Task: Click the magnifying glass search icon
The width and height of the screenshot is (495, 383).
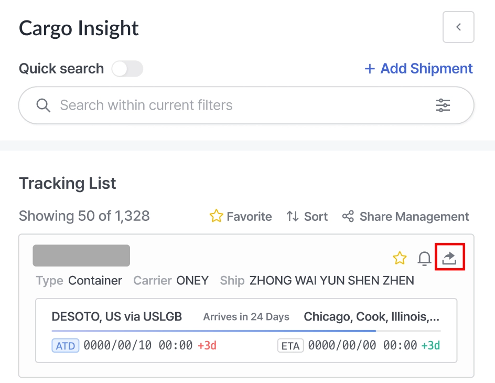Action: click(43, 105)
